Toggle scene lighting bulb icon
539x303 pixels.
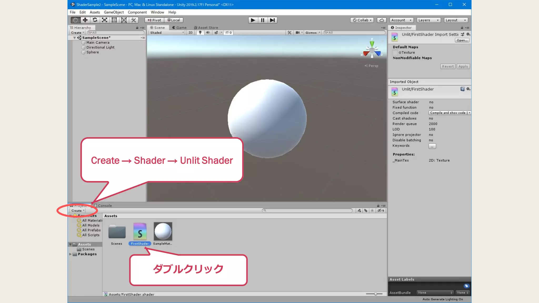(200, 33)
